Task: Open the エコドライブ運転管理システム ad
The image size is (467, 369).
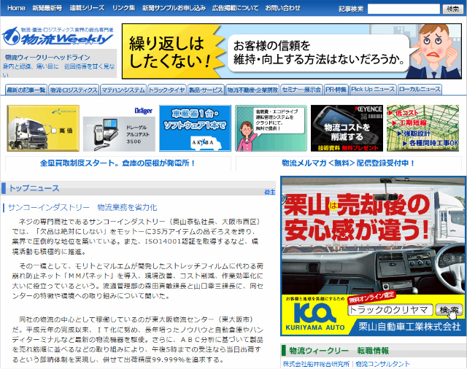Action: pos(271,128)
